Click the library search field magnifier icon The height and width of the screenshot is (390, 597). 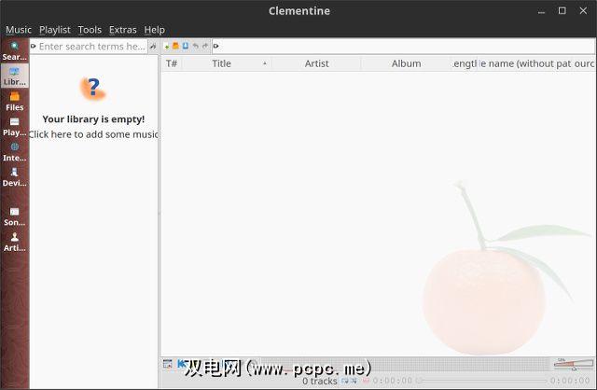click(34, 47)
